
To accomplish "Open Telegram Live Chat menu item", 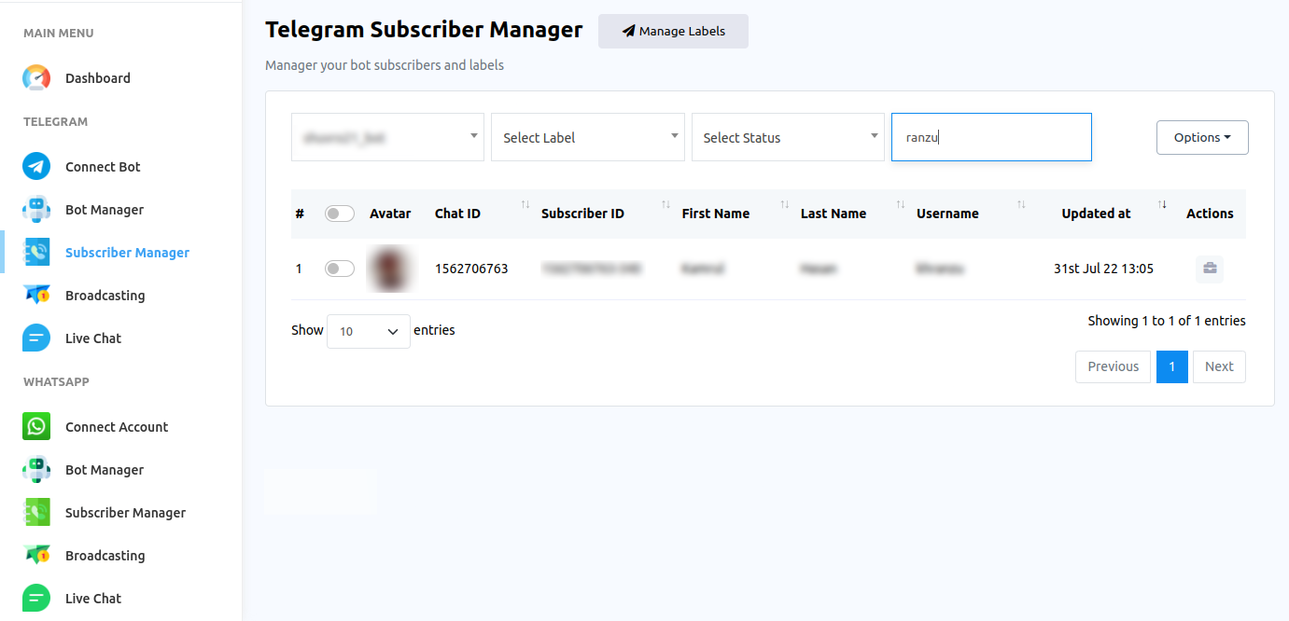I will coord(93,338).
